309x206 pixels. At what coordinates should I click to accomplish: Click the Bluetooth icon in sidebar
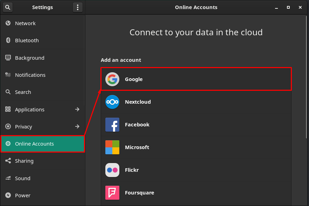point(8,40)
